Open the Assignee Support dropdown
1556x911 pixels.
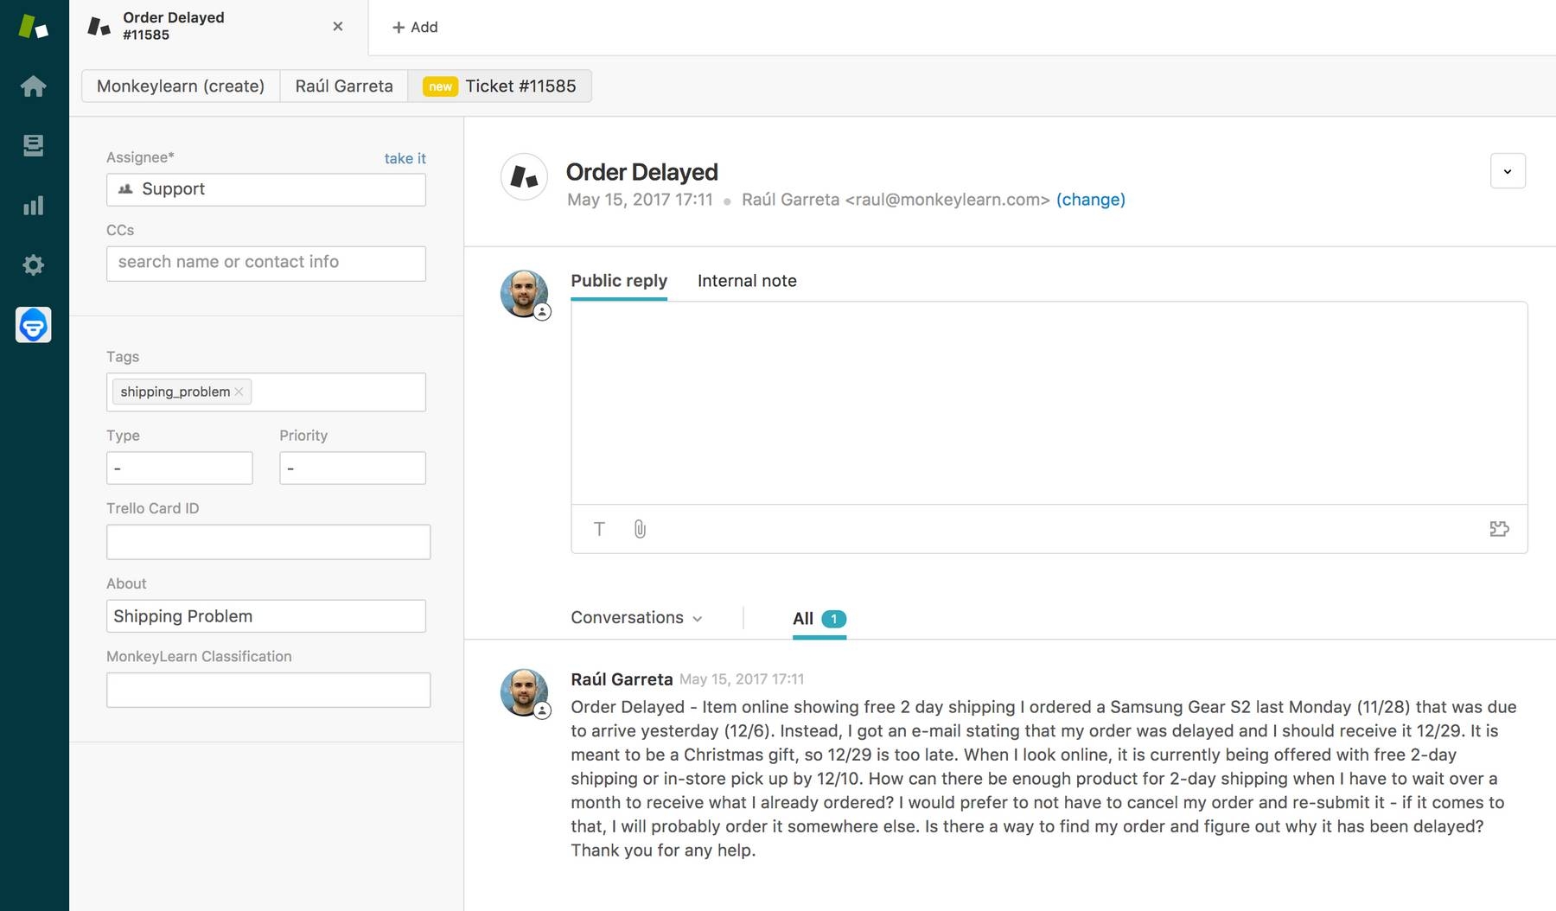[x=266, y=189]
